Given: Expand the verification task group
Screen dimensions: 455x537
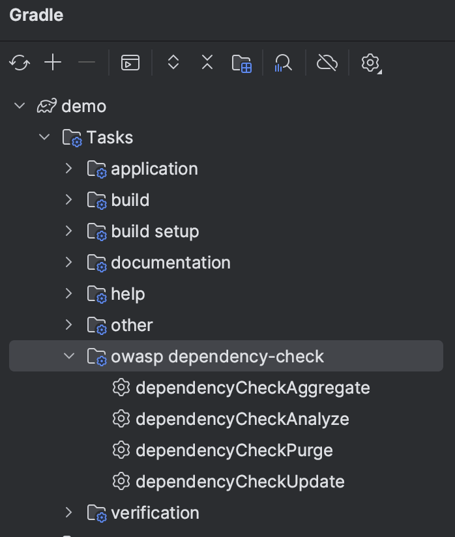Looking at the screenshot, I should point(69,512).
